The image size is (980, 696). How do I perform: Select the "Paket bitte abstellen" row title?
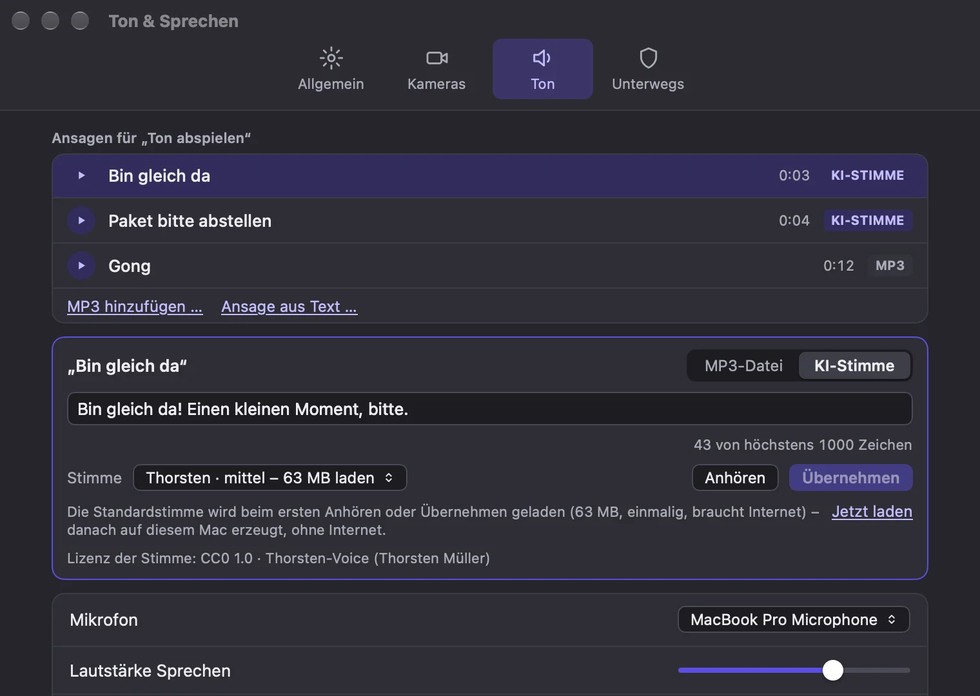190,220
